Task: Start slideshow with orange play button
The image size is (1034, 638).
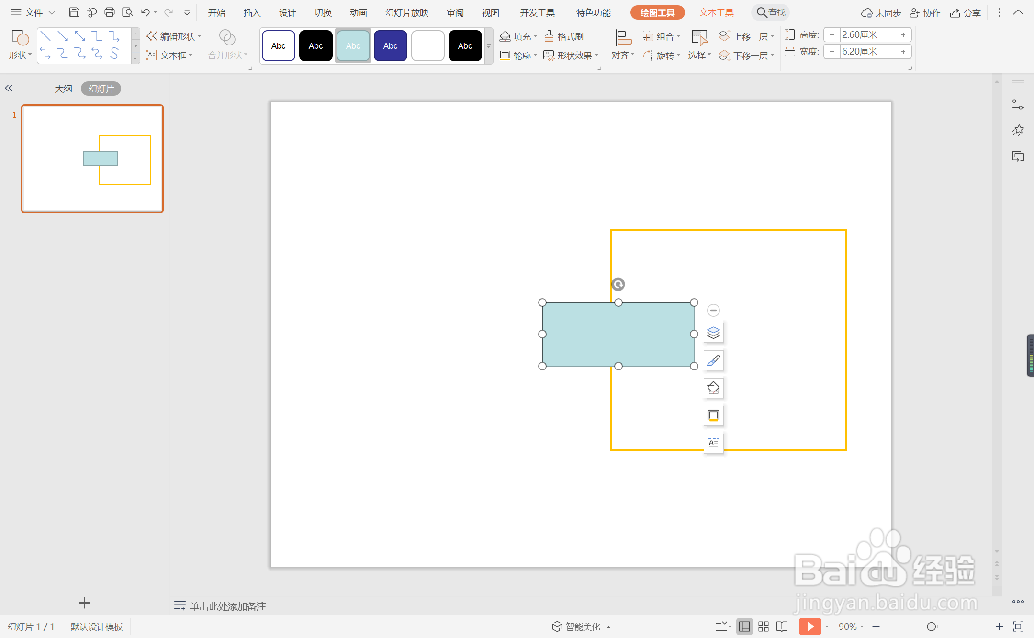Action: [x=809, y=627]
